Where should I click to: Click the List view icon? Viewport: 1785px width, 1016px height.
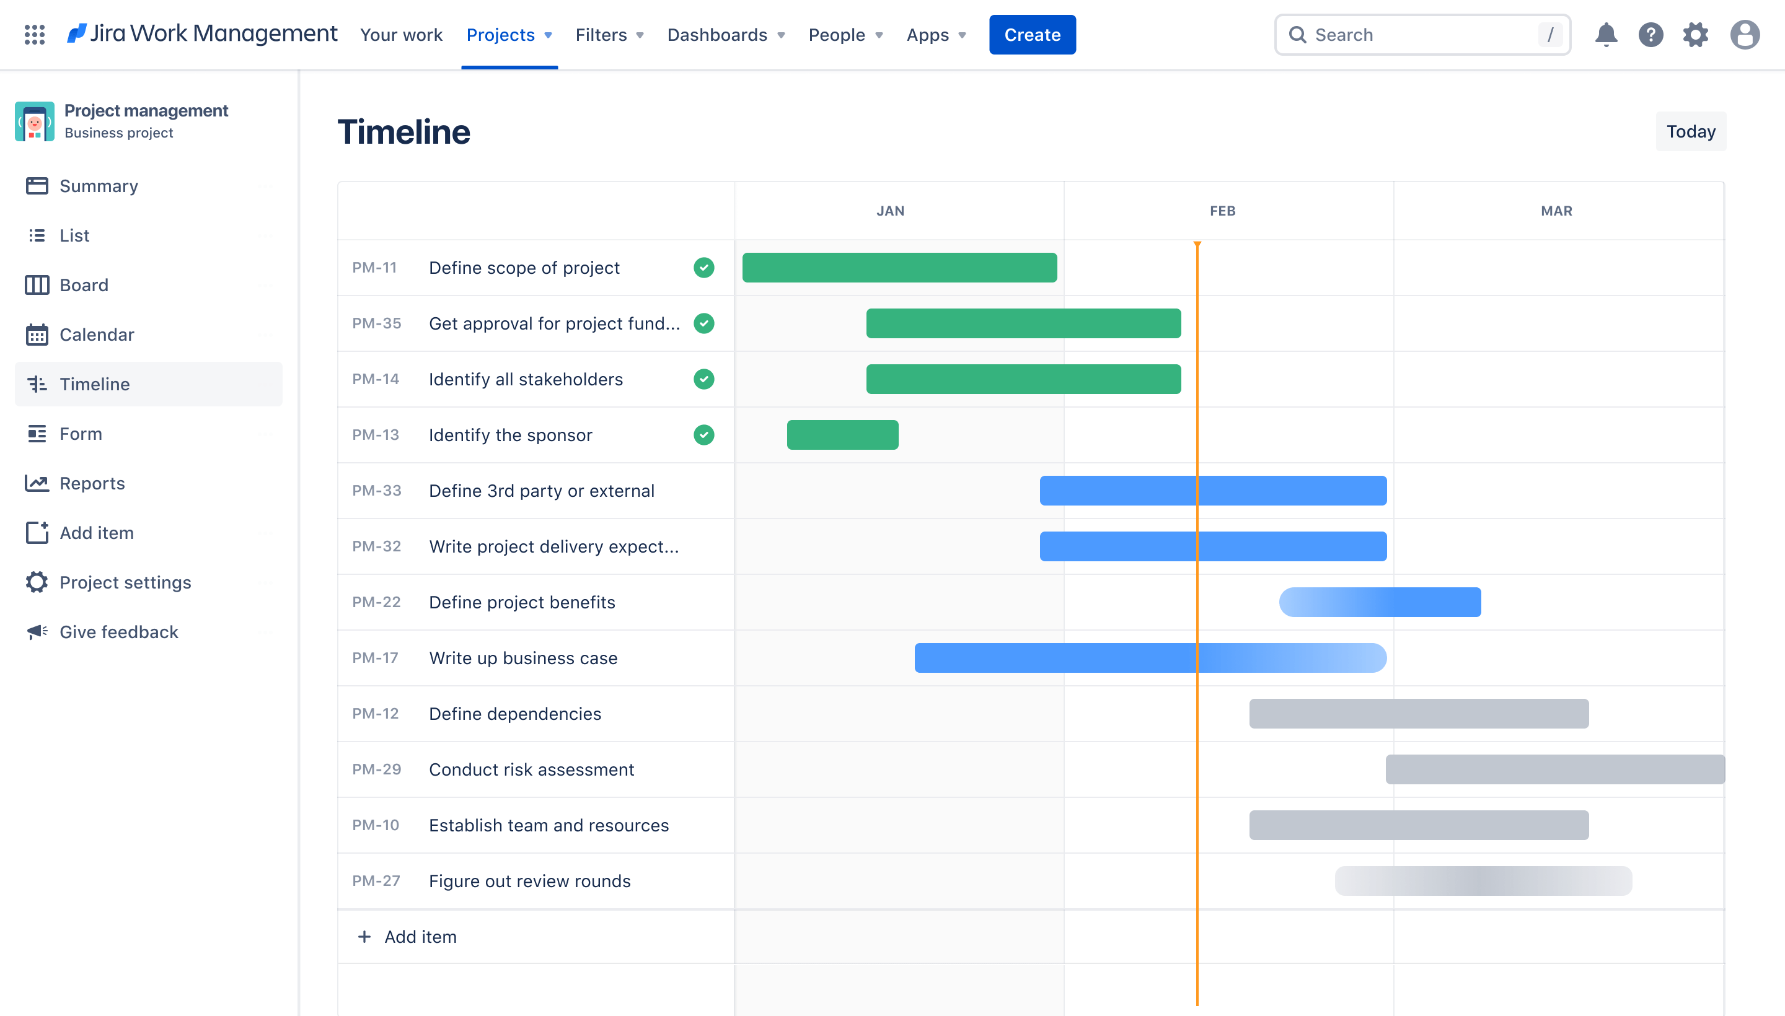click(x=38, y=235)
